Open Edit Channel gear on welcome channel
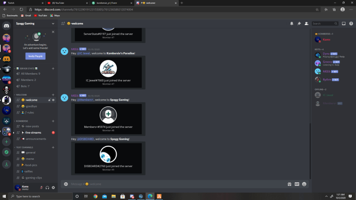This screenshot has width=356, height=200. coord(53,100)
